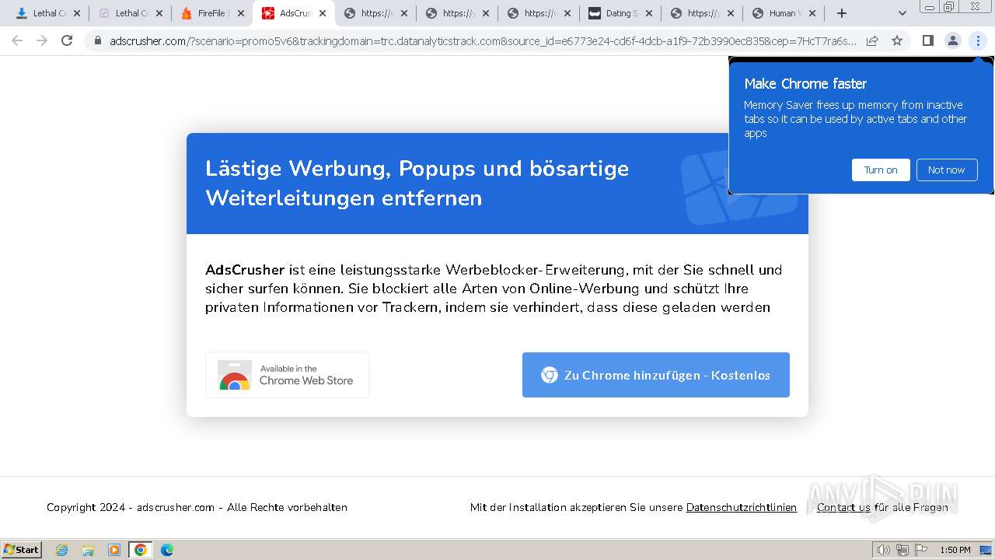Open a new tab with plus button
The height and width of the screenshot is (560, 995).
pyautogui.click(x=841, y=13)
